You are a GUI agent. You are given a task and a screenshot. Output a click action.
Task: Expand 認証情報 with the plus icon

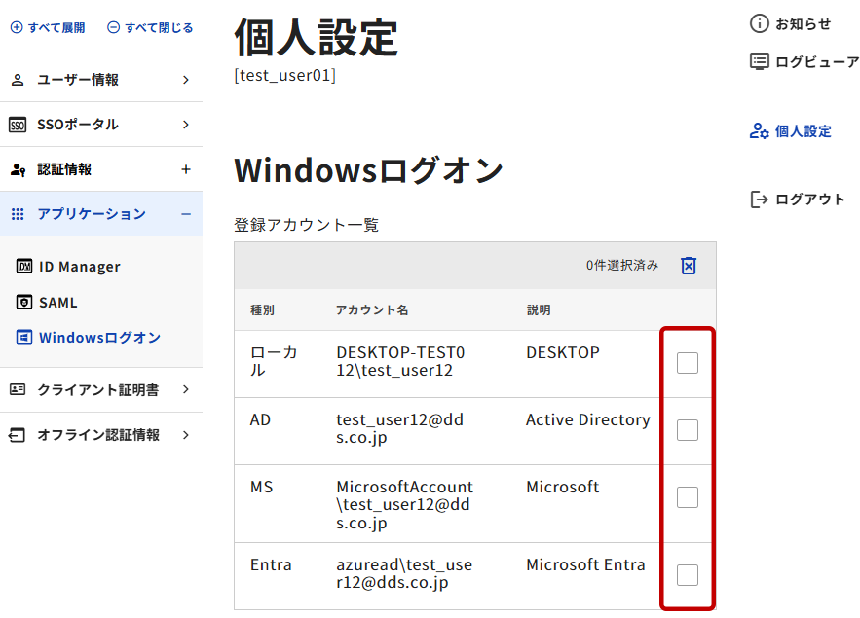point(186,169)
